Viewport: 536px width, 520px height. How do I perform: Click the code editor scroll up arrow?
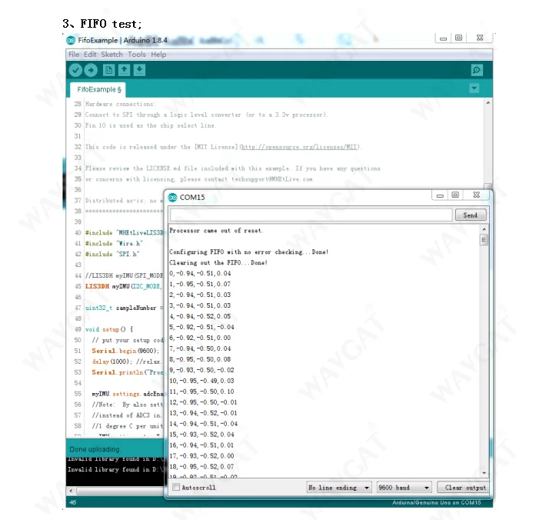(x=488, y=102)
